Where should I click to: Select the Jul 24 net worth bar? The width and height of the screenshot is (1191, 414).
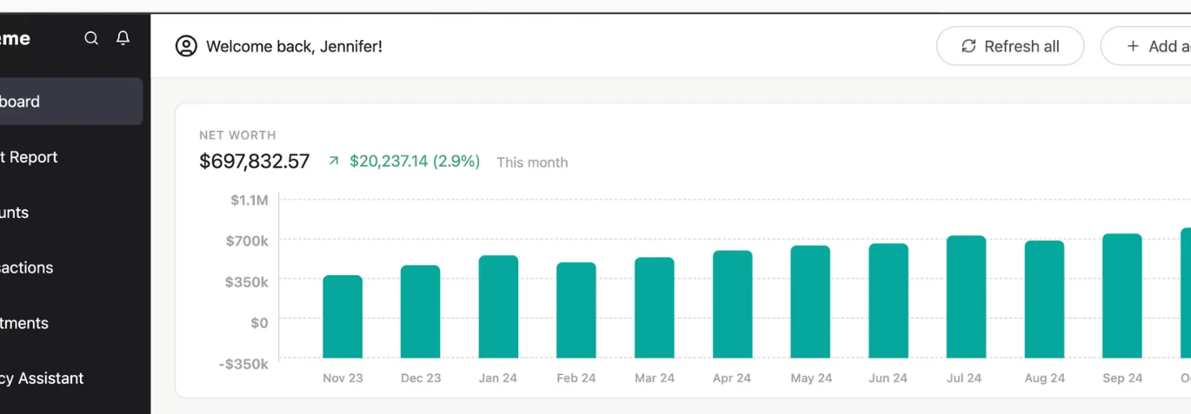(x=966, y=296)
